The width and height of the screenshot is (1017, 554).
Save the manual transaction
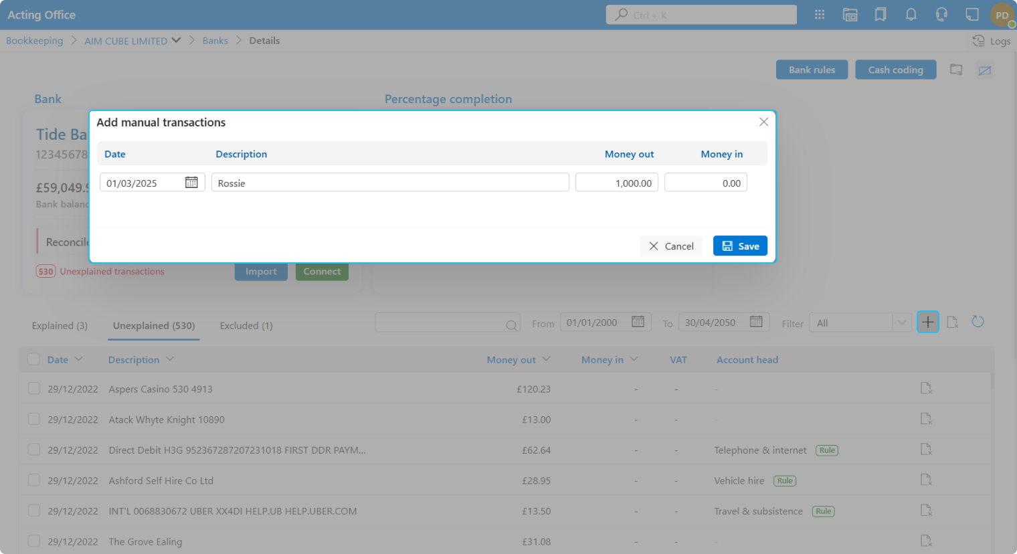tap(740, 246)
